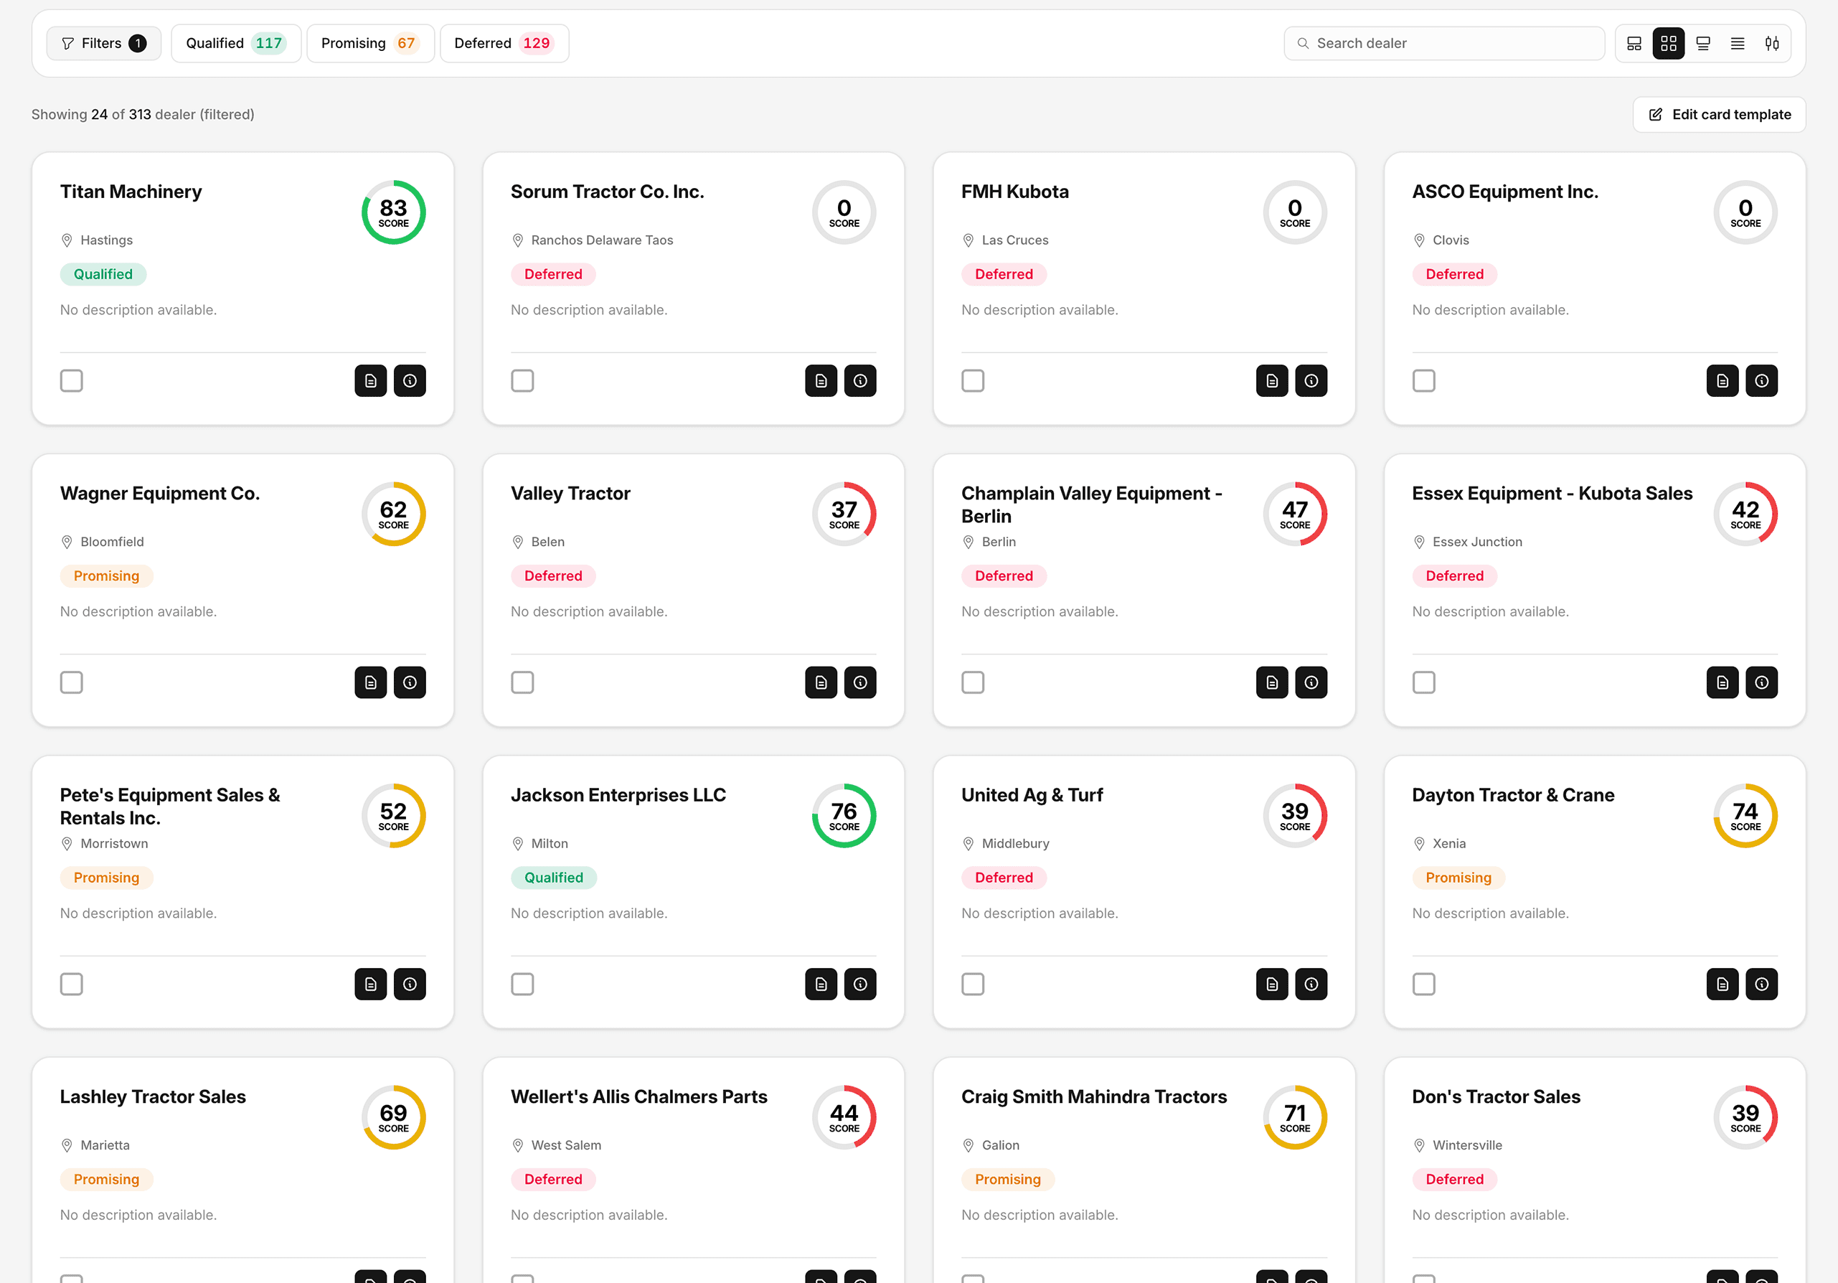Image resolution: width=1838 pixels, height=1283 pixels.
Task: Open document icon on FMH Kubota card
Action: tap(1271, 380)
